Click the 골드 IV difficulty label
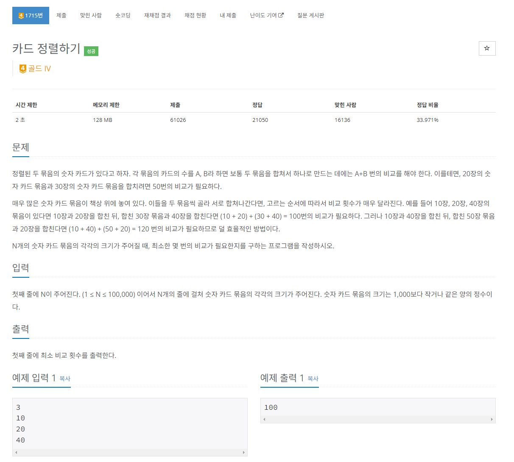This screenshot has height=462, width=514. (39, 69)
